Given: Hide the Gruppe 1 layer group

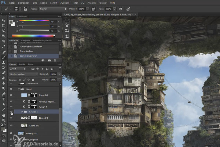Looking at the screenshot, I should (11, 112).
